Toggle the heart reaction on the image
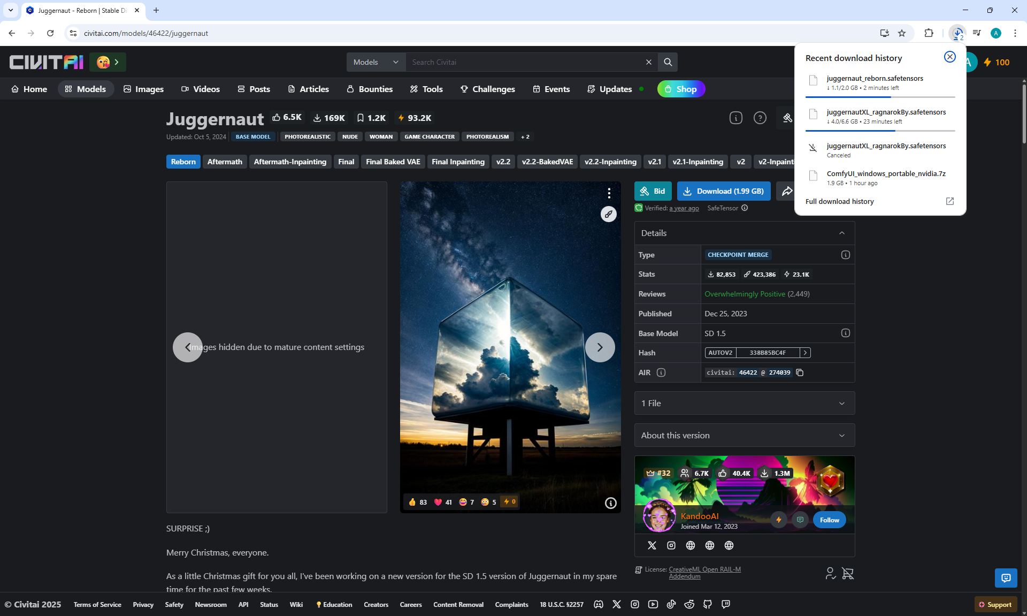Screen dimensions: 1027x616 443,502
